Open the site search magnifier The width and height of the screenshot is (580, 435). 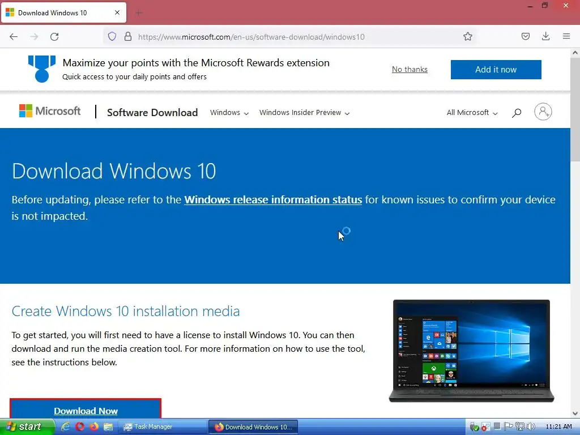coord(517,113)
